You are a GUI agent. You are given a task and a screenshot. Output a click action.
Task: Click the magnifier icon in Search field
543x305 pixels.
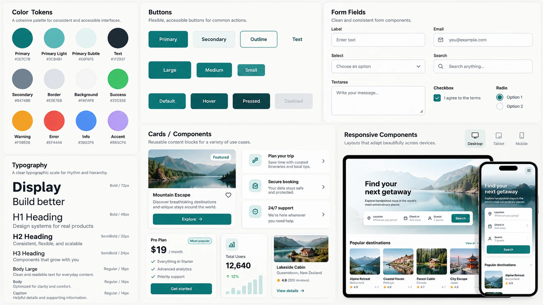[441, 66]
